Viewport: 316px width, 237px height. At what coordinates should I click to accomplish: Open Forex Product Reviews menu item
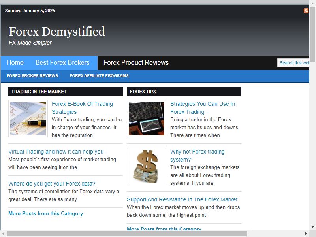(136, 63)
